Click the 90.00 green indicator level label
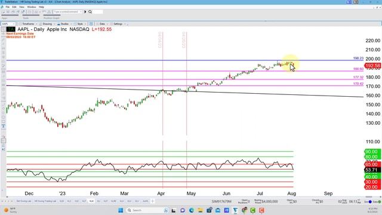Viewport: 382px width, 215px height. [372, 152]
